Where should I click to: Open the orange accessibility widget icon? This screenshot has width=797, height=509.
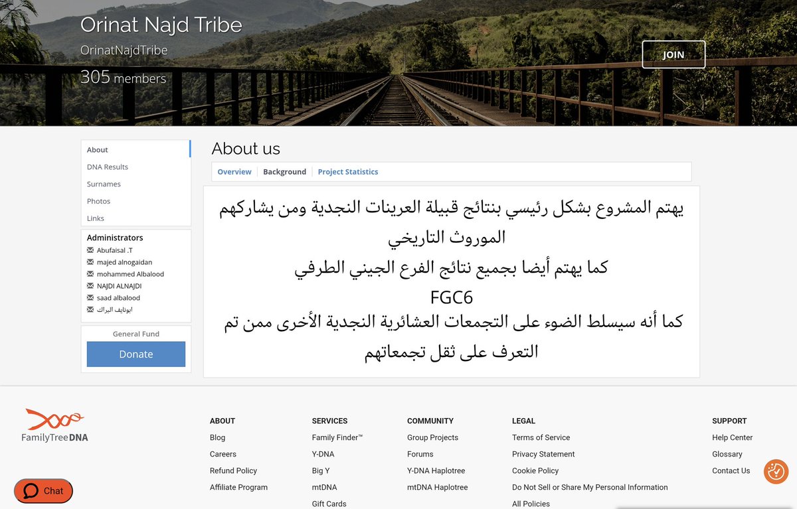[x=775, y=471]
